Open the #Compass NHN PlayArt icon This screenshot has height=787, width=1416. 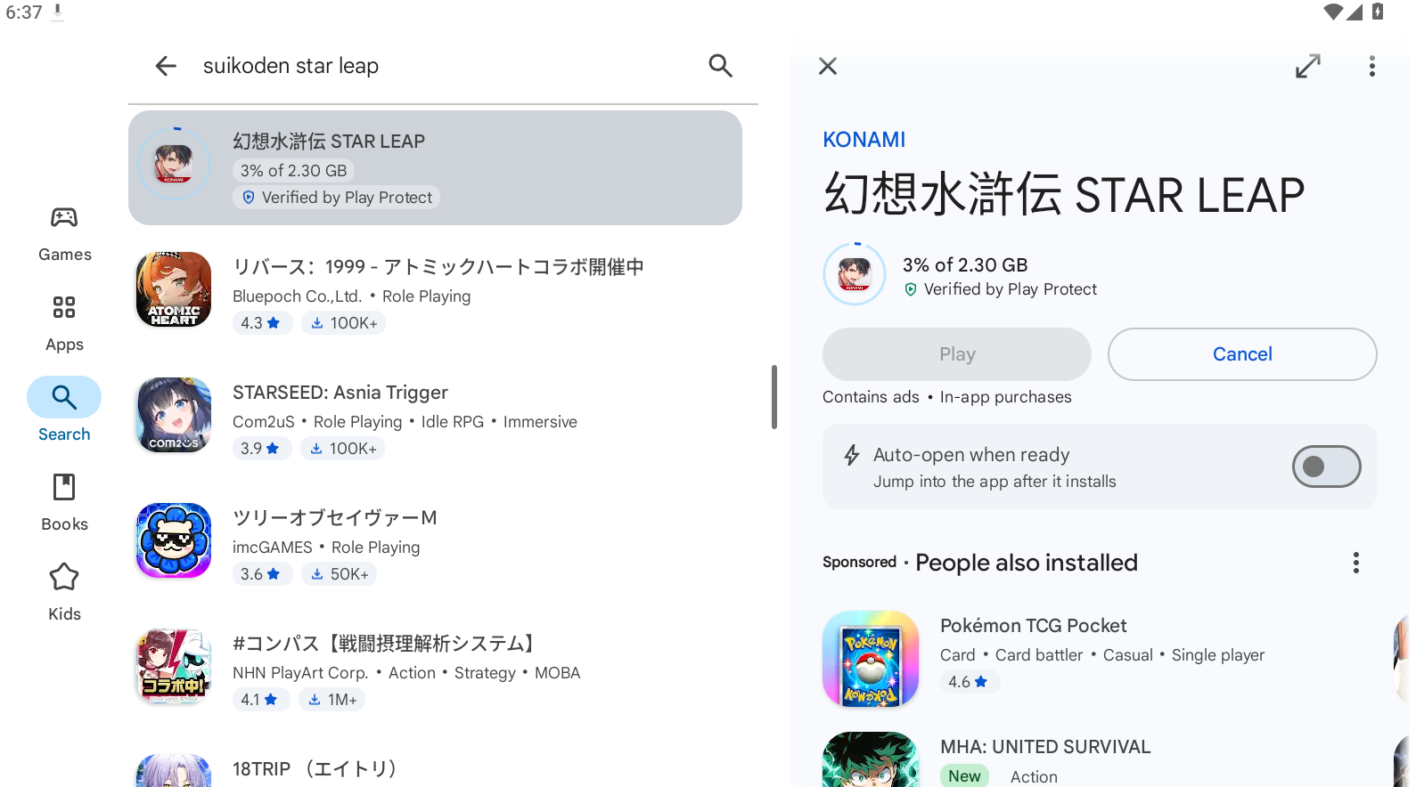point(174,666)
